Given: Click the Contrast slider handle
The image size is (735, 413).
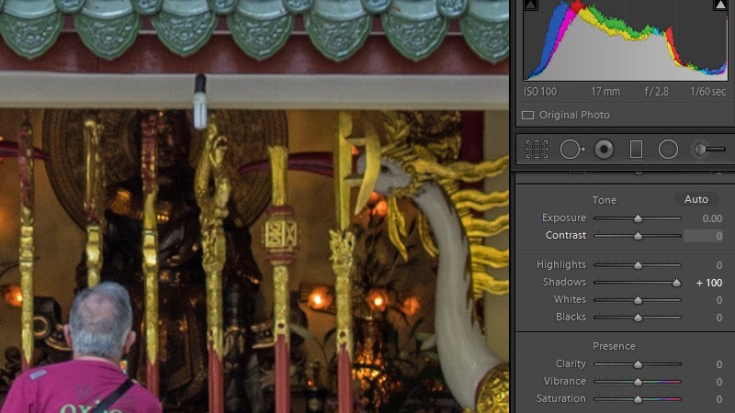Looking at the screenshot, I should 638,236.
